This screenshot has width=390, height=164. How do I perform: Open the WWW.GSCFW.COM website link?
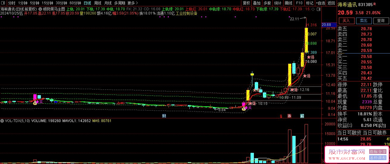(x=347, y=158)
